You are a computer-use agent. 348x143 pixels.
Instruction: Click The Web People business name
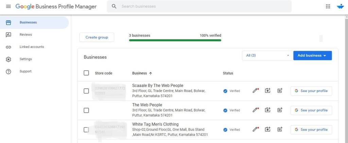(147, 105)
